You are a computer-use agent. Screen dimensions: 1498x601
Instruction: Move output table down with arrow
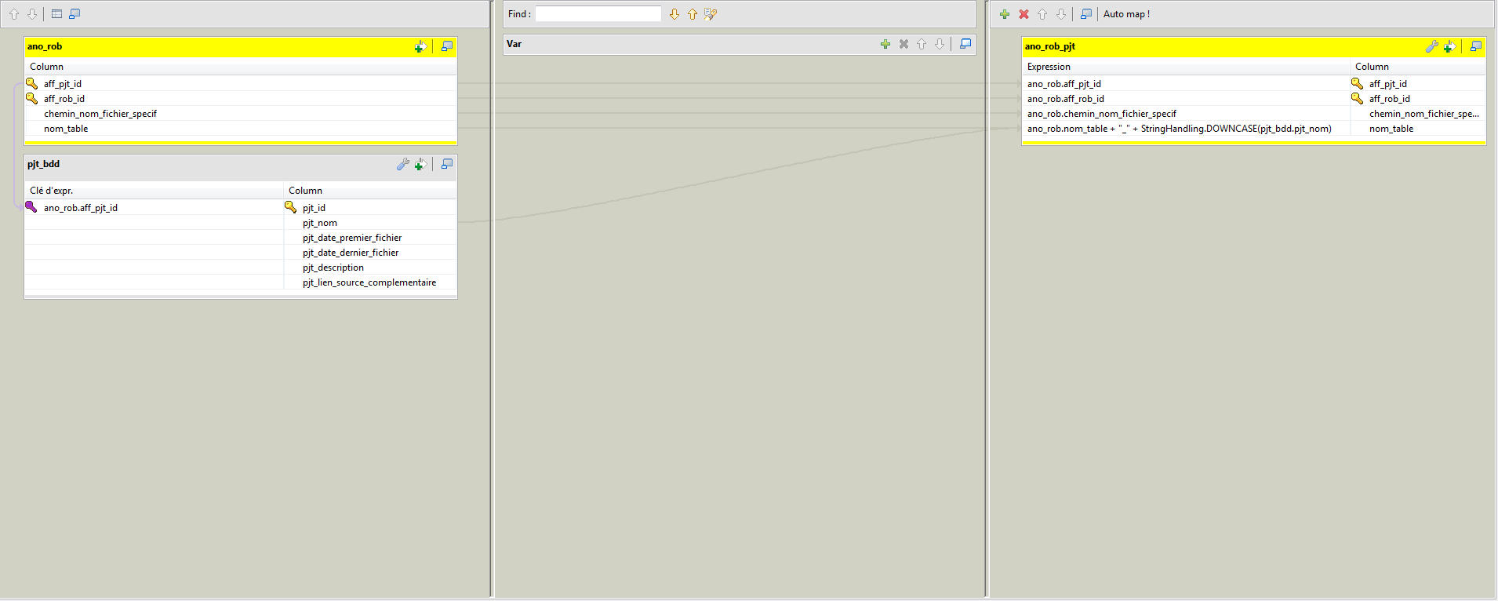click(x=1061, y=14)
